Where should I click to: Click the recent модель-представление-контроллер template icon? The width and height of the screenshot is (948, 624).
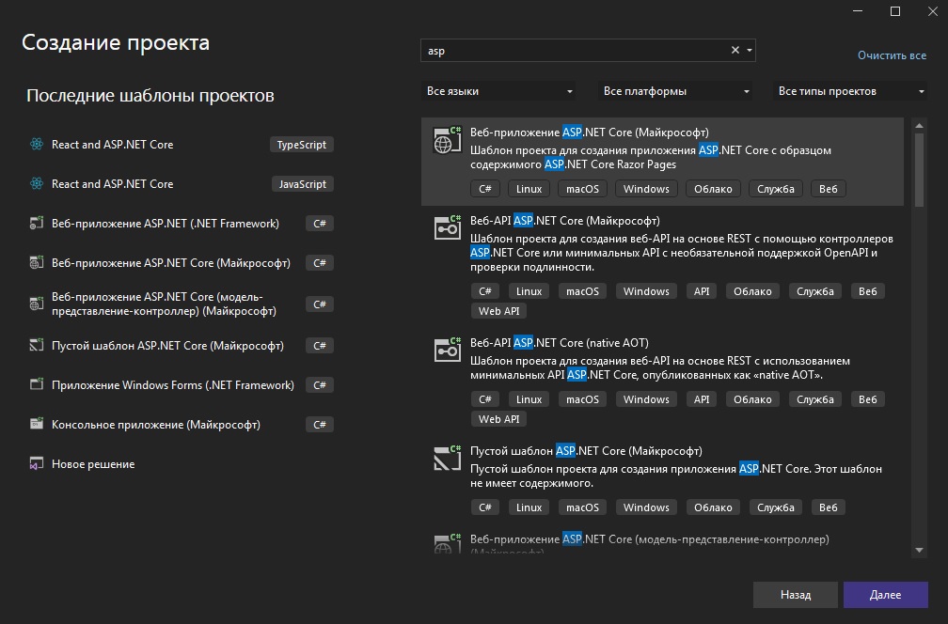(37, 304)
